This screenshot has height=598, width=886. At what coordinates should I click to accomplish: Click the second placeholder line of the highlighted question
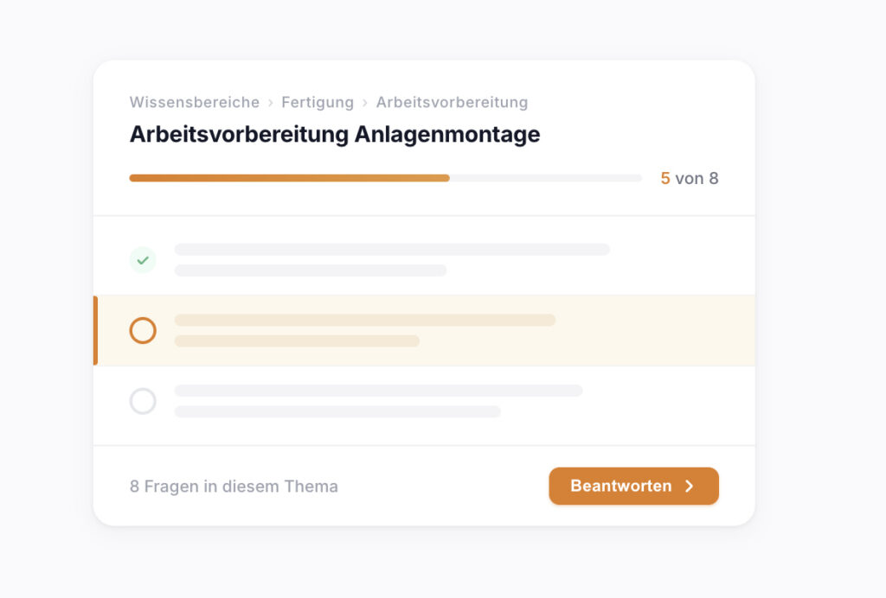pyautogui.click(x=297, y=341)
